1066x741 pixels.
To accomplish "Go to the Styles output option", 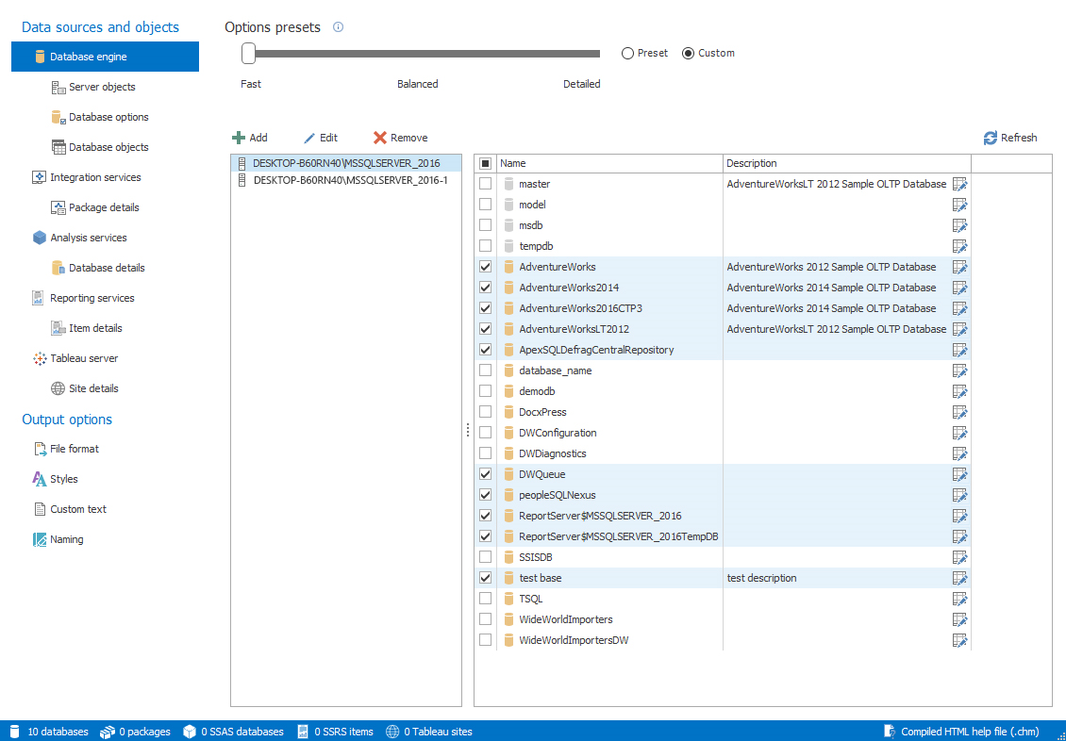I will pyautogui.click(x=63, y=479).
